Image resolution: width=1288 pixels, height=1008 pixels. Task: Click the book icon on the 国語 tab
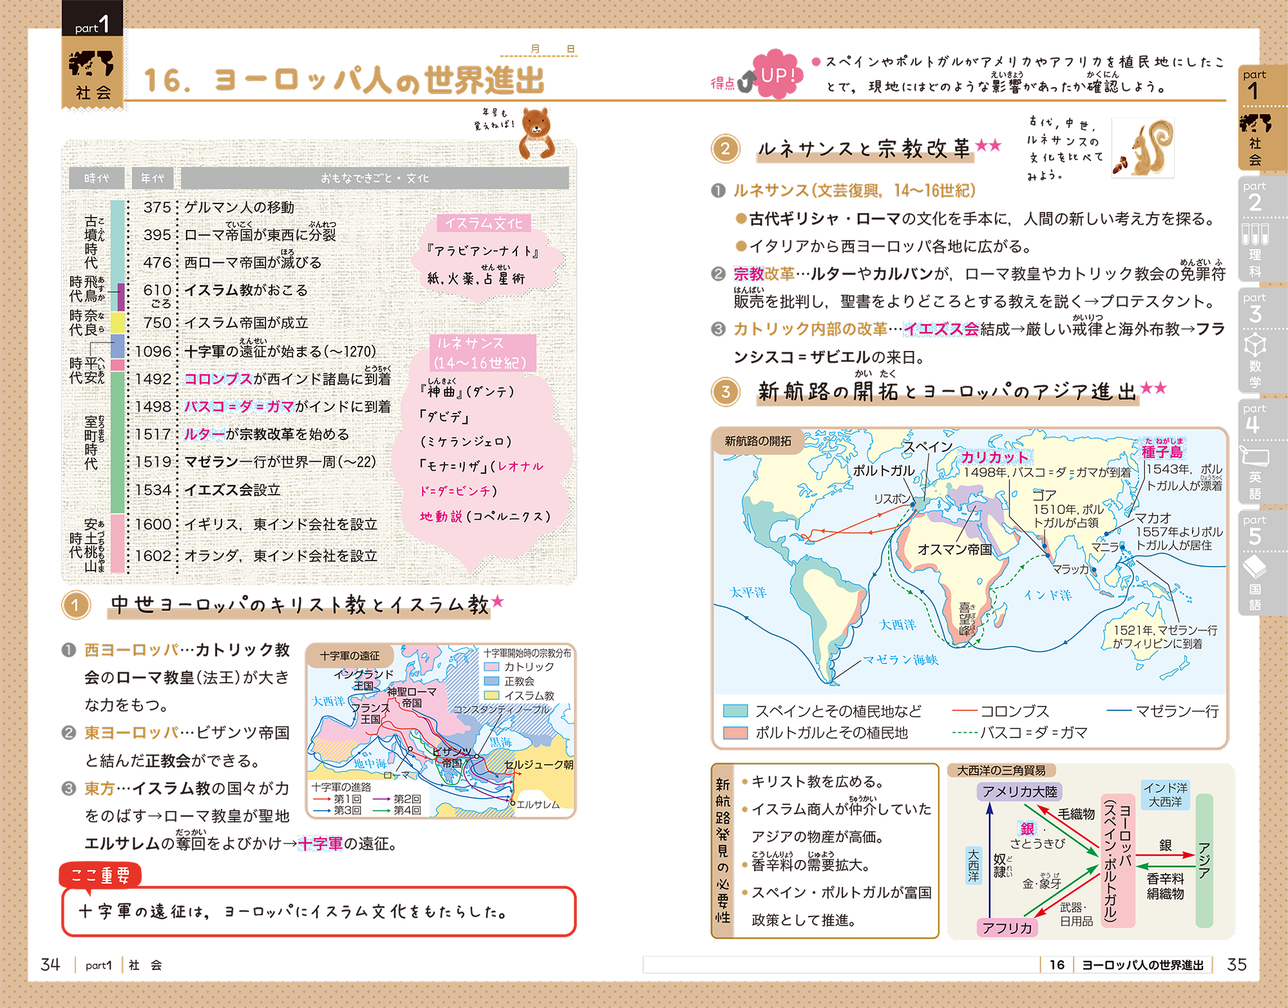coord(1255,568)
